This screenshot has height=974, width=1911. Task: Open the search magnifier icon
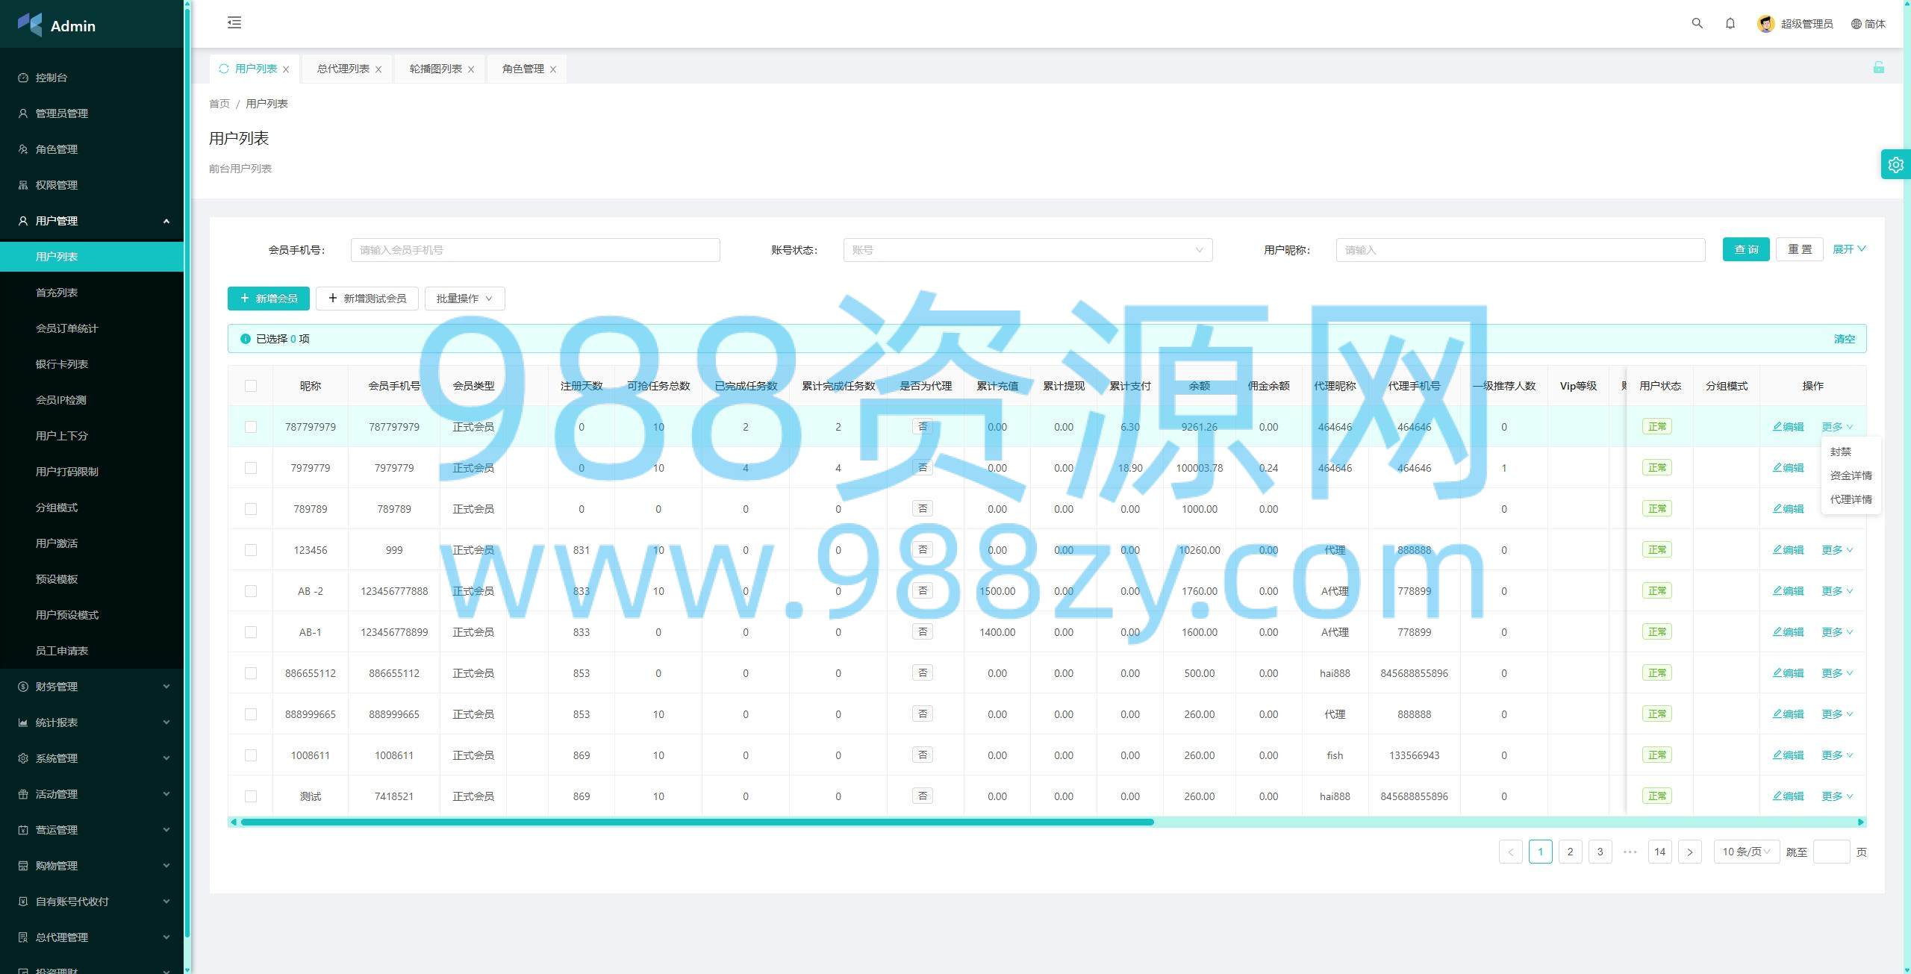pos(1697,23)
